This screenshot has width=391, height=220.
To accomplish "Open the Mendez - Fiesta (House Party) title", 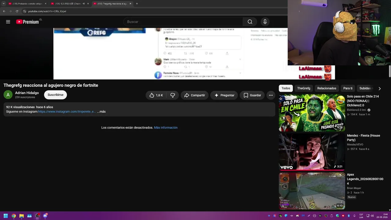I will click(x=364, y=138).
